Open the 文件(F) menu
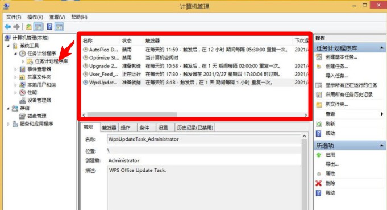The height and width of the screenshot is (210, 387). point(14,17)
